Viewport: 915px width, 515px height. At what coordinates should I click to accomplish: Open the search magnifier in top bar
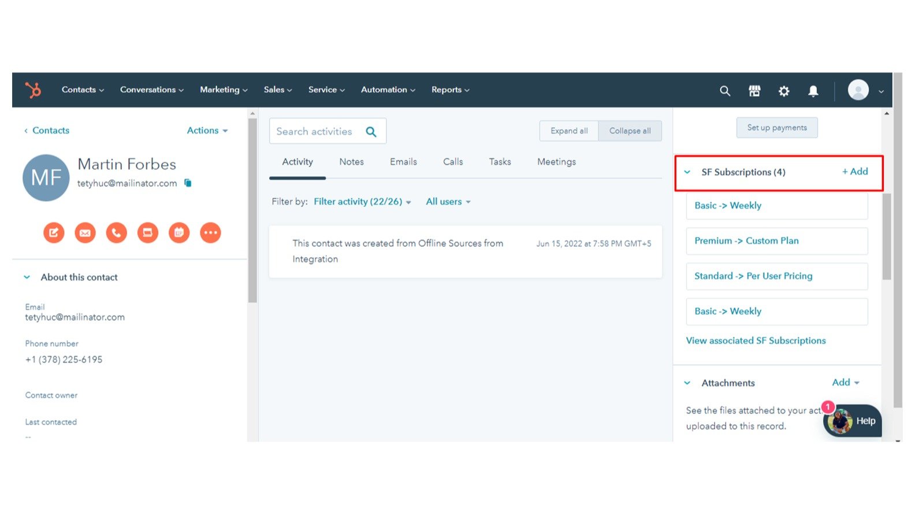pos(725,91)
